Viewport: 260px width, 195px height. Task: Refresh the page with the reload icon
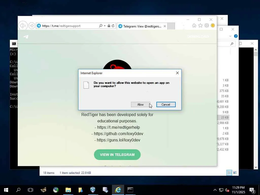[x=113, y=26]
